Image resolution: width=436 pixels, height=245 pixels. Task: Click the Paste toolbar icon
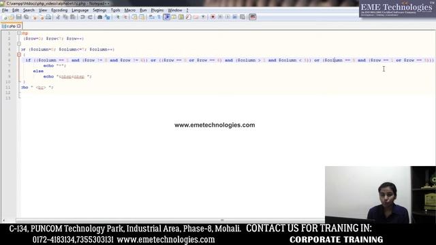point(73,17)
